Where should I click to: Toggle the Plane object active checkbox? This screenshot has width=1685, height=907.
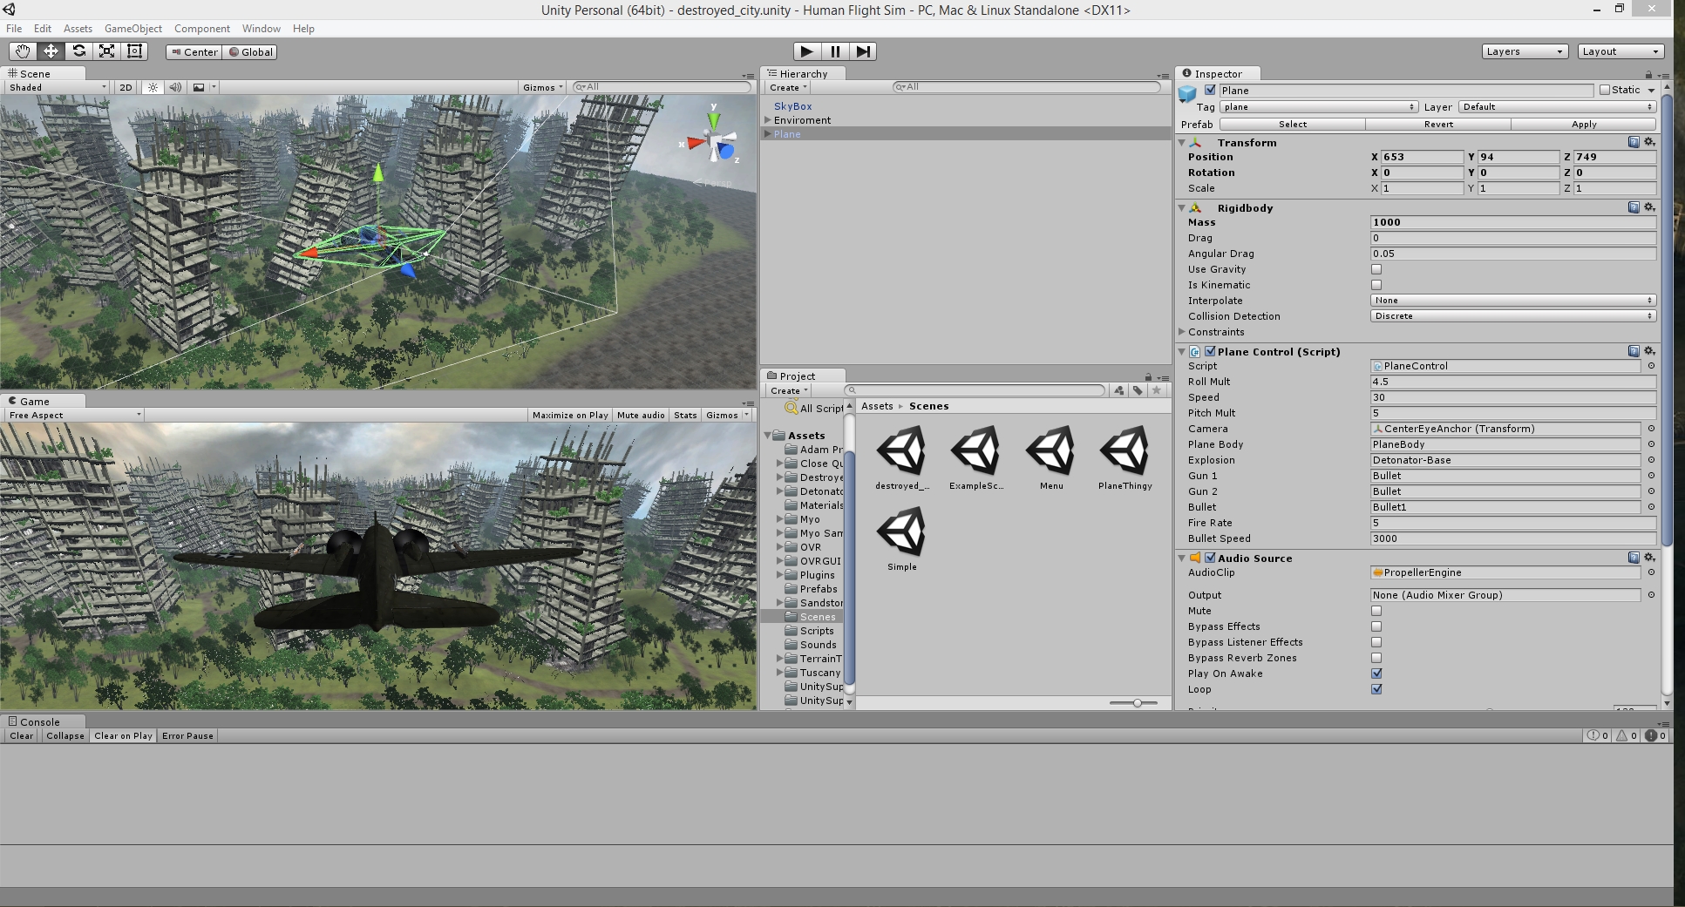tap(1210, 90)
